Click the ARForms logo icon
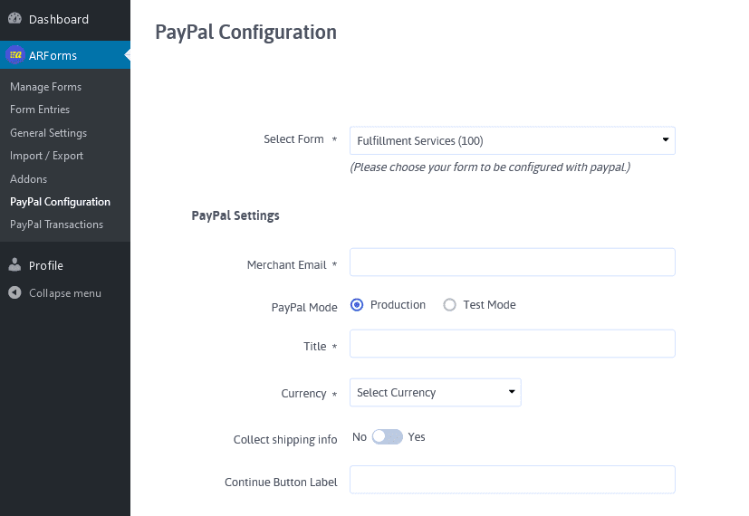This screenshot has width=749, height=516. pos(15,55)
